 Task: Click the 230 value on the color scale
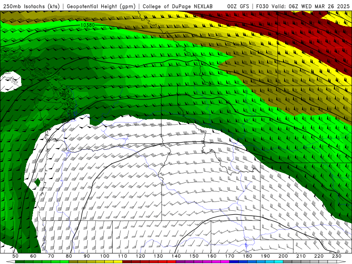[x=337, y=256]
